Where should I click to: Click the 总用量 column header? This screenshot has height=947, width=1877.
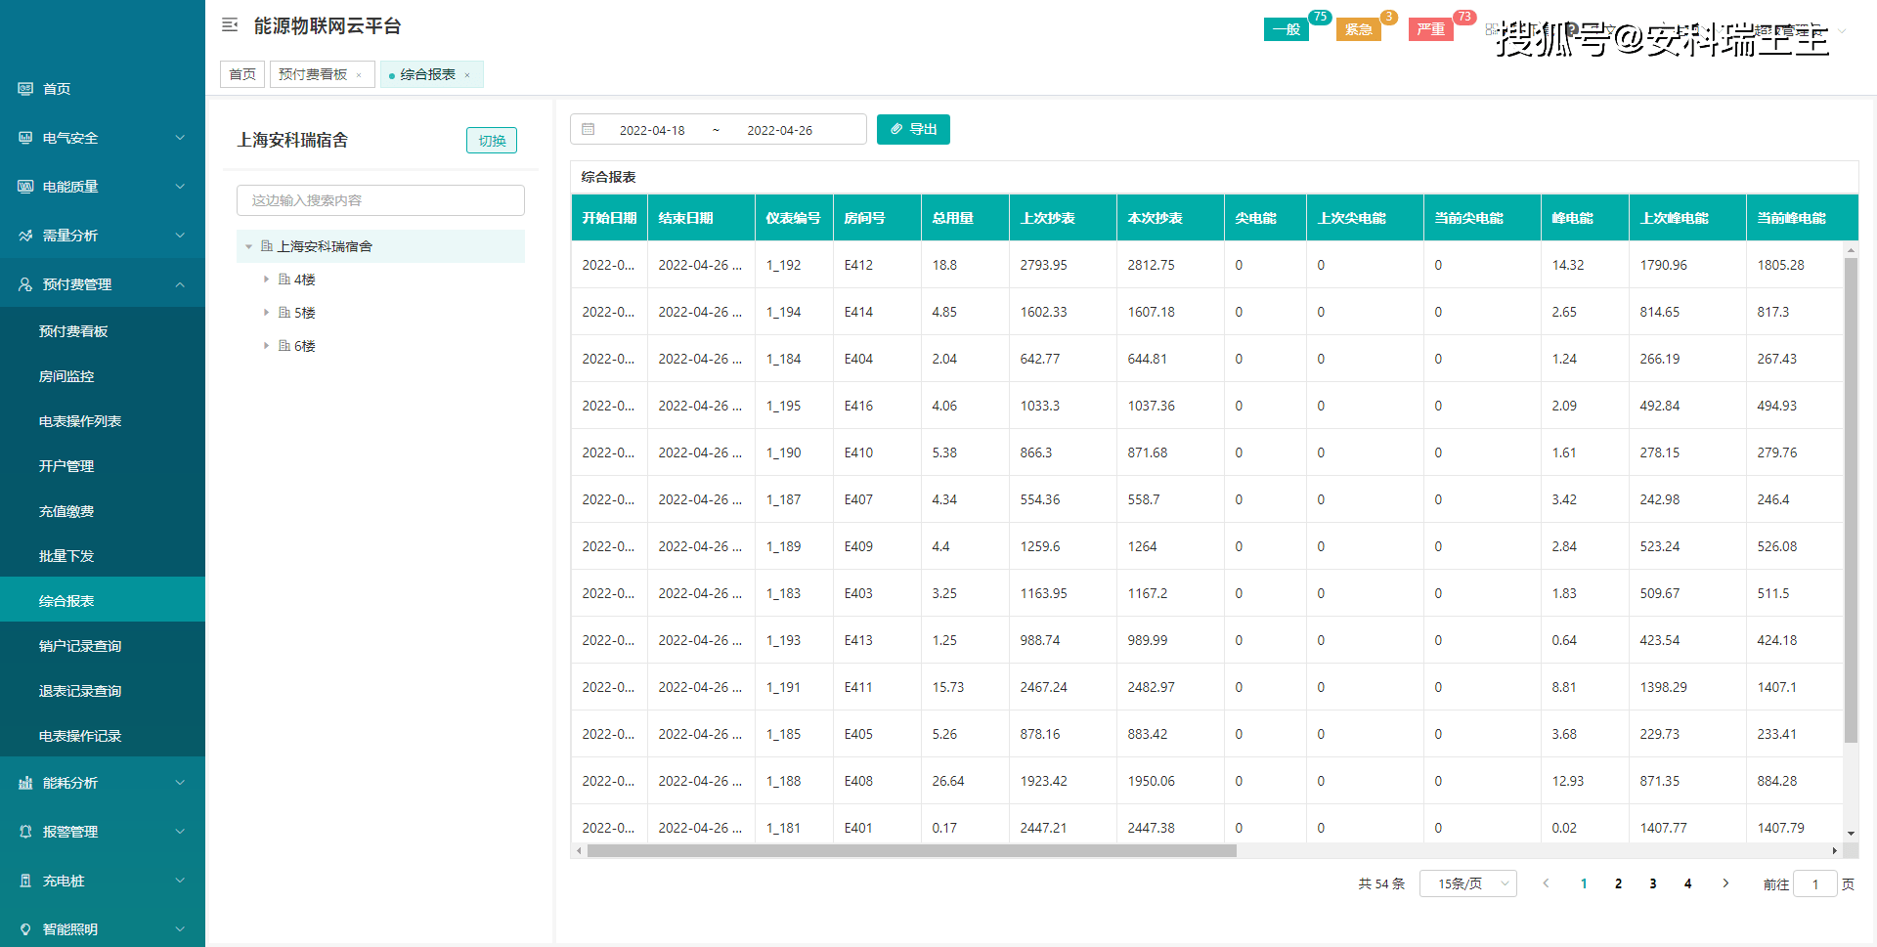click(x=964, y=218)
